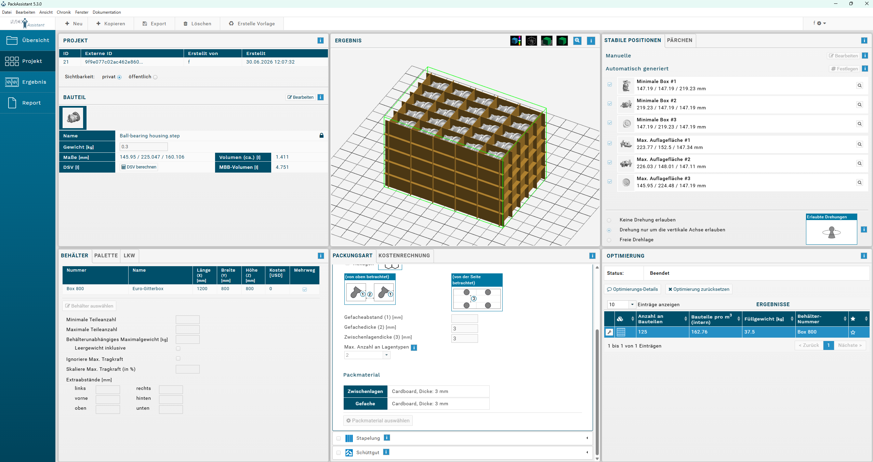This screenshot has height=462, width=873.
Task: Open info for the Packungsart panel
Action: coord(592,256)
